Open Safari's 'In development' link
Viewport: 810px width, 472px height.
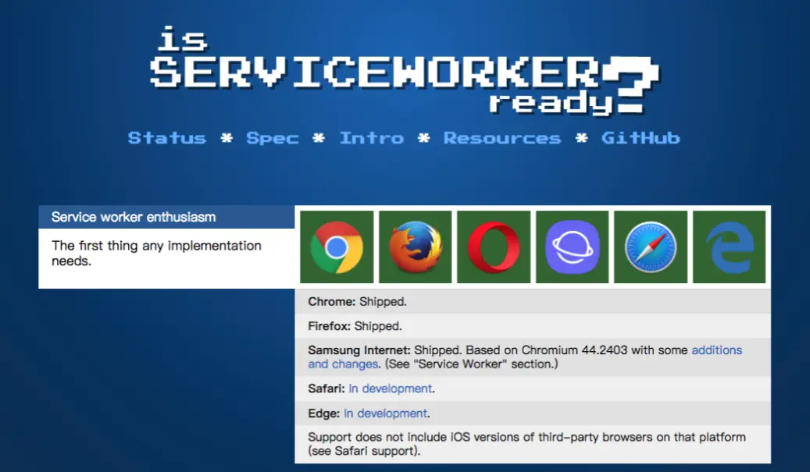[x=391, y=389]
